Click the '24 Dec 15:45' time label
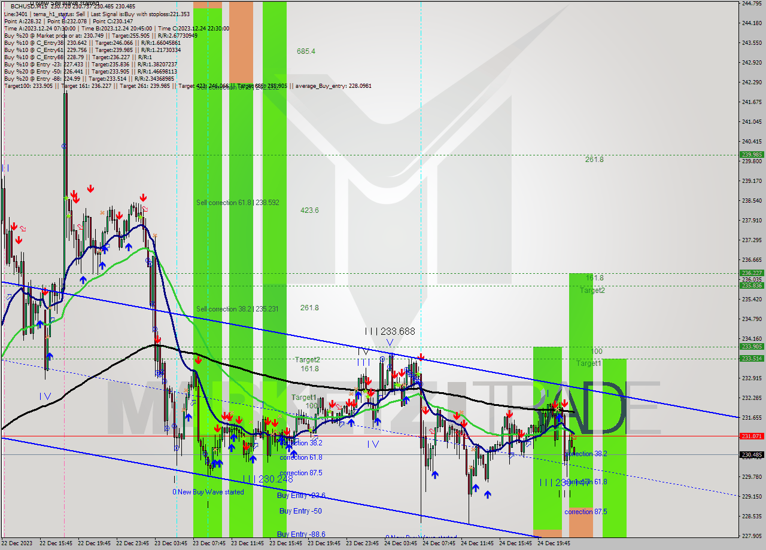The image size is (766, 550). 515,543
